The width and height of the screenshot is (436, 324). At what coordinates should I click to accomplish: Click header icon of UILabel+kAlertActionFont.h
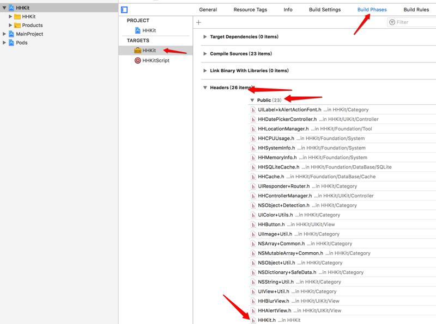click(x=253, y=110)
